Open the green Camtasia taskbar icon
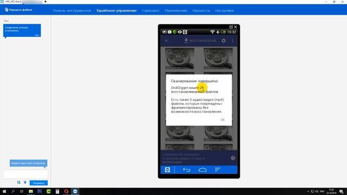The image size is (347, 195). coord(48,191)
